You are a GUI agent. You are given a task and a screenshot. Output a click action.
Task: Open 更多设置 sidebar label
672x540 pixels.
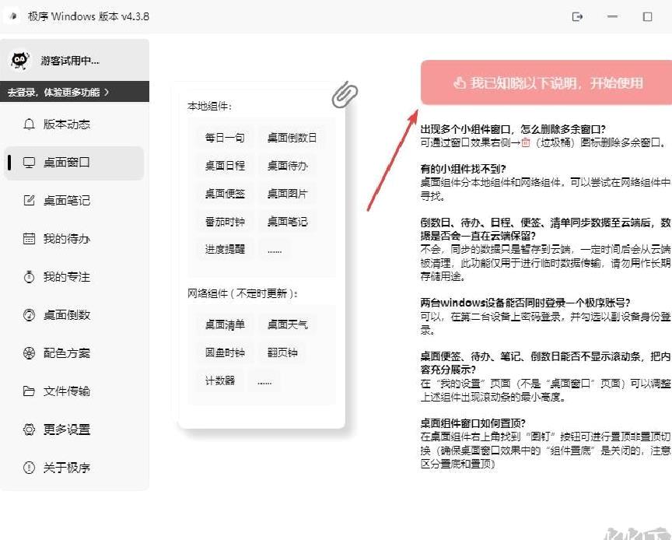[66, 430]
